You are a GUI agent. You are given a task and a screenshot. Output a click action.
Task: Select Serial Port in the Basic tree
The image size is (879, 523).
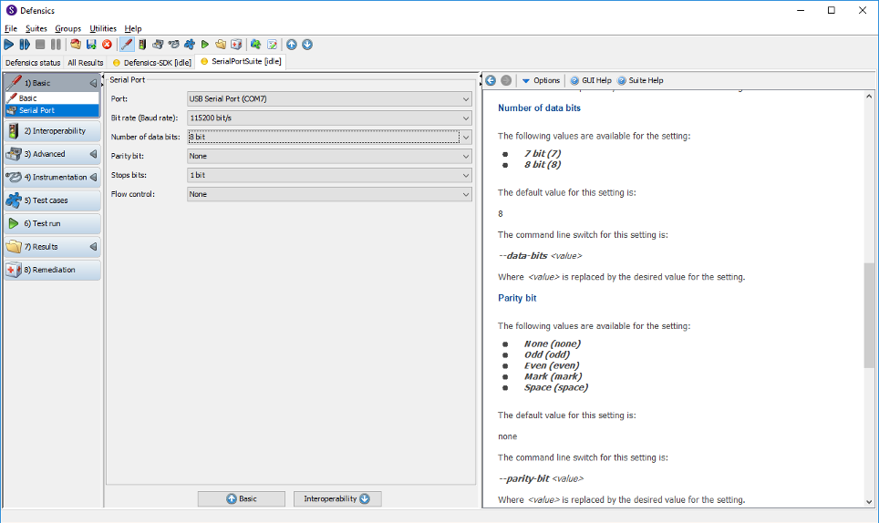tap(36, 110)
